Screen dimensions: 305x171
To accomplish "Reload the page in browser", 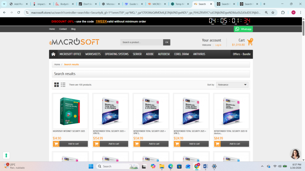I will click(19, 12).
